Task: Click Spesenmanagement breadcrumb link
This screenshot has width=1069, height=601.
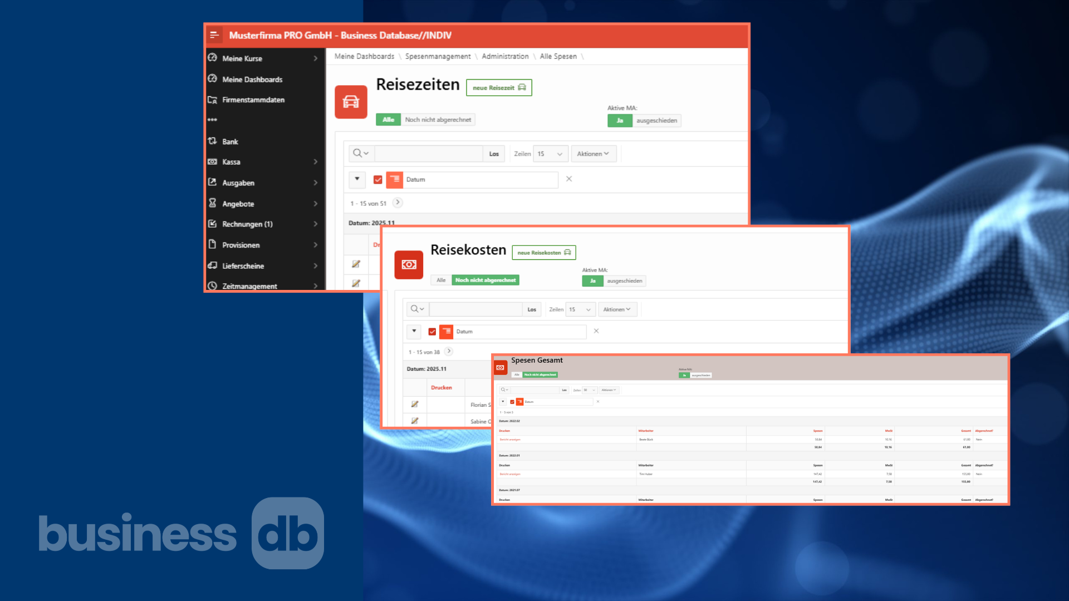Action: tap(438, 56)
